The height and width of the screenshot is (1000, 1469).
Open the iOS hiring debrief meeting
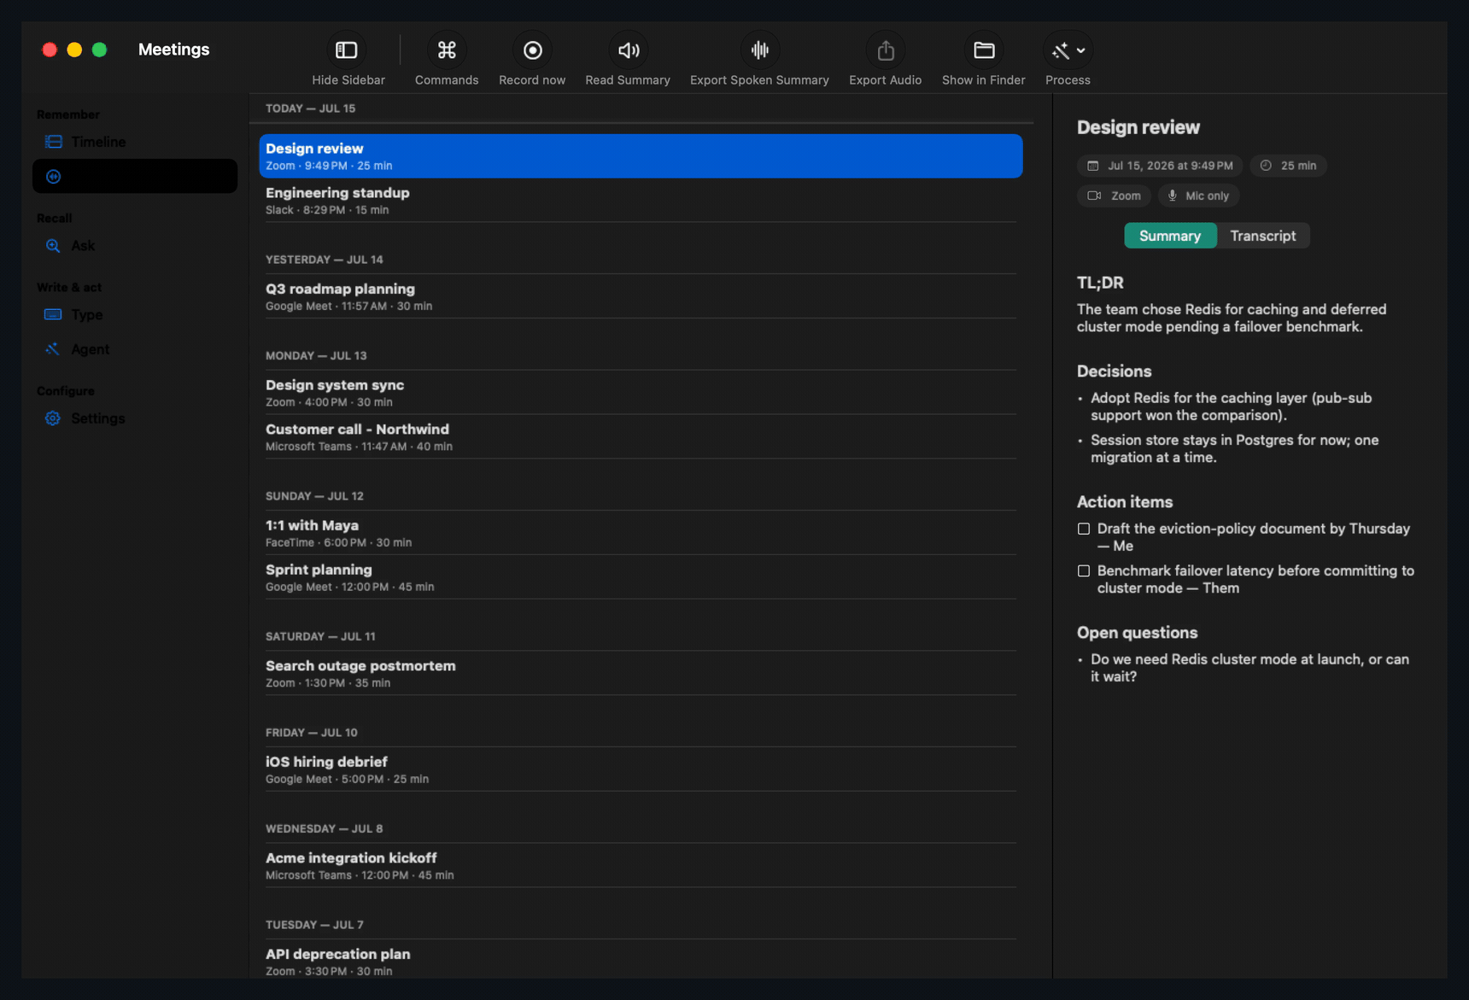641,769
